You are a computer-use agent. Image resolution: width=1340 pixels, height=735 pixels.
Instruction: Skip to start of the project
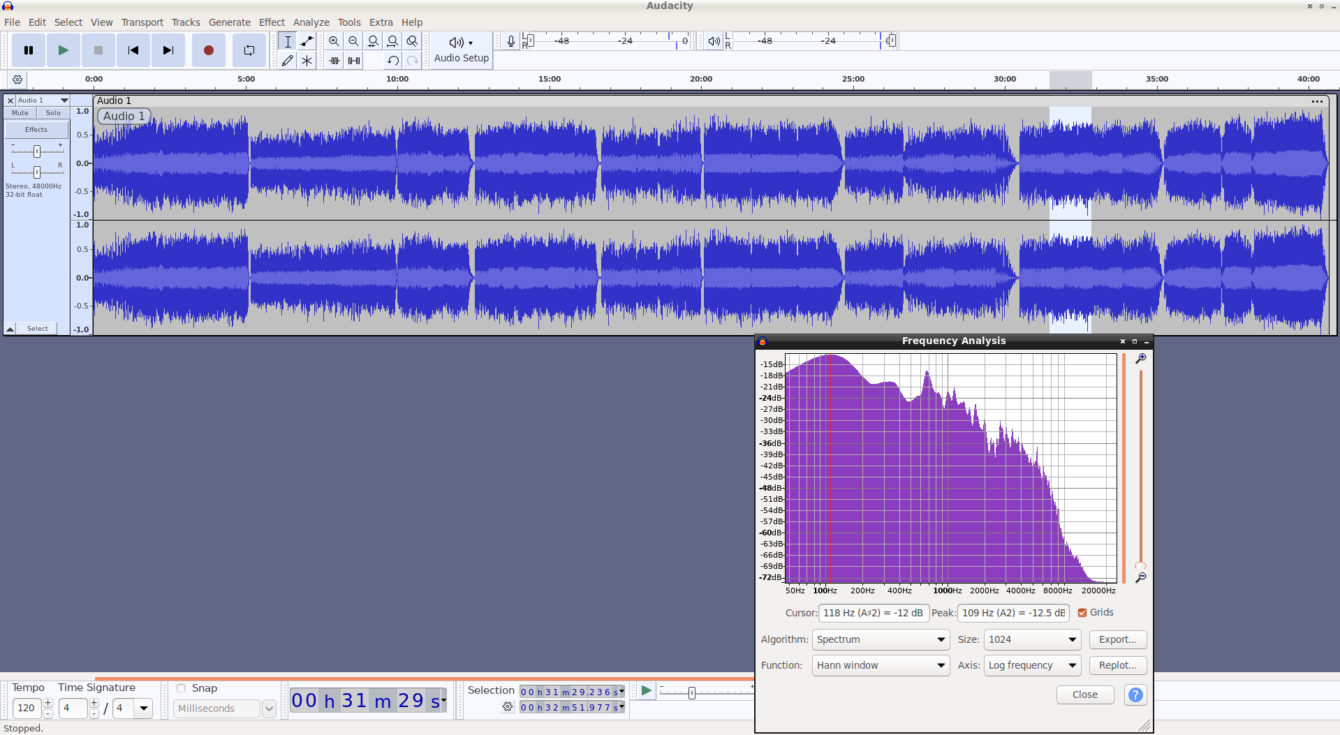click(133, 50)
